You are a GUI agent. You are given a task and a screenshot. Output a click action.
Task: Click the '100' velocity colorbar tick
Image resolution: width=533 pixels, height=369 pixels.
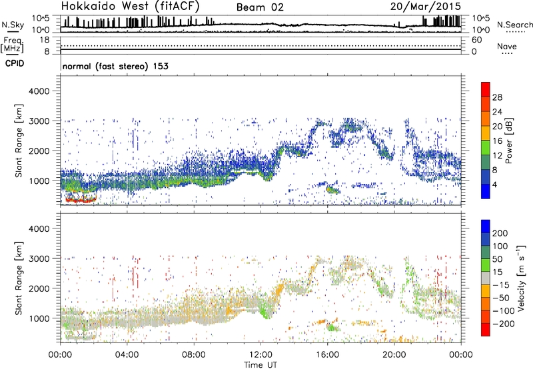click(500, 246)
